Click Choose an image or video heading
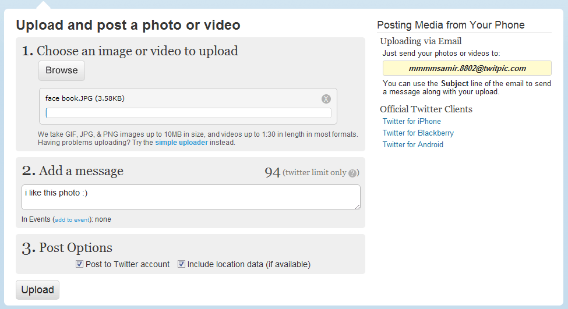 tap(130, 51)
